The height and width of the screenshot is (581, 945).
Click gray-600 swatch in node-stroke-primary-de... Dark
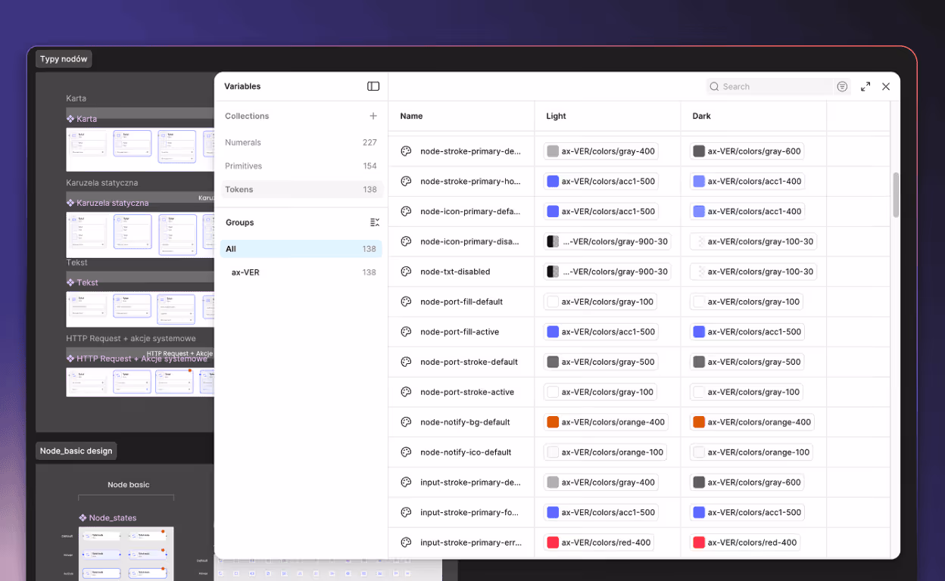699,151
